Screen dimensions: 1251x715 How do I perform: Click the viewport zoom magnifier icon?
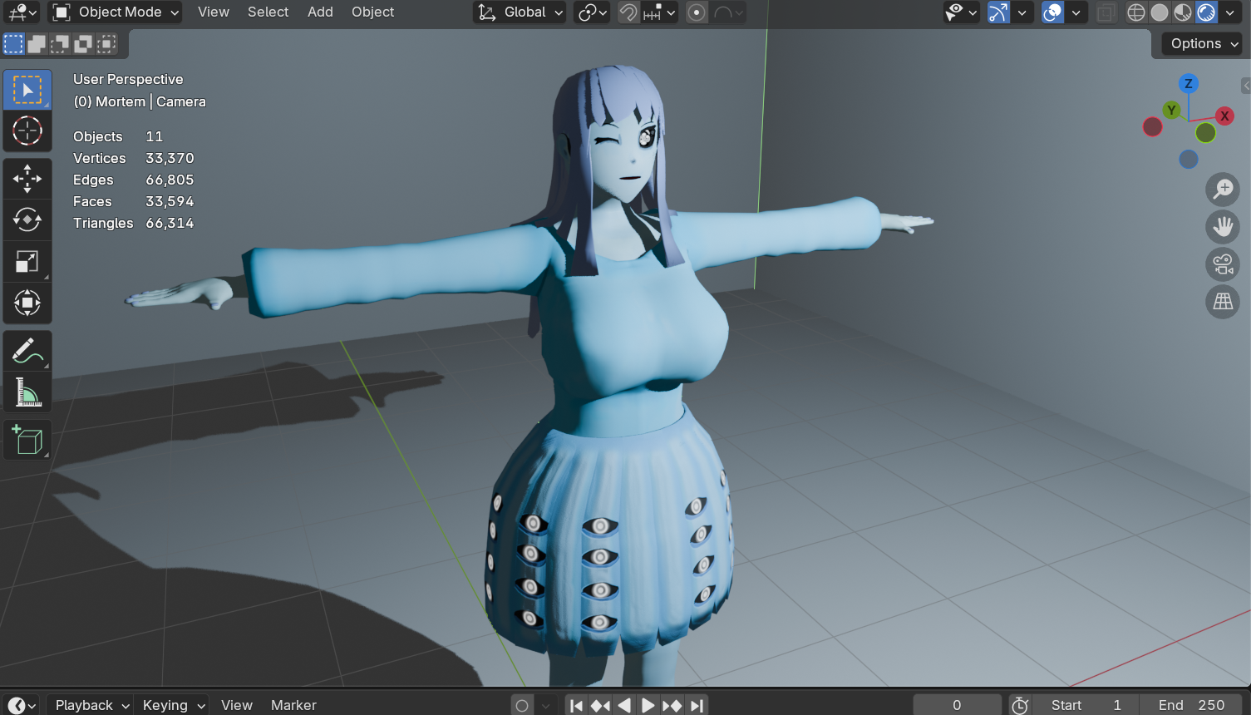pyautogui.click(x=1223, y=189)
